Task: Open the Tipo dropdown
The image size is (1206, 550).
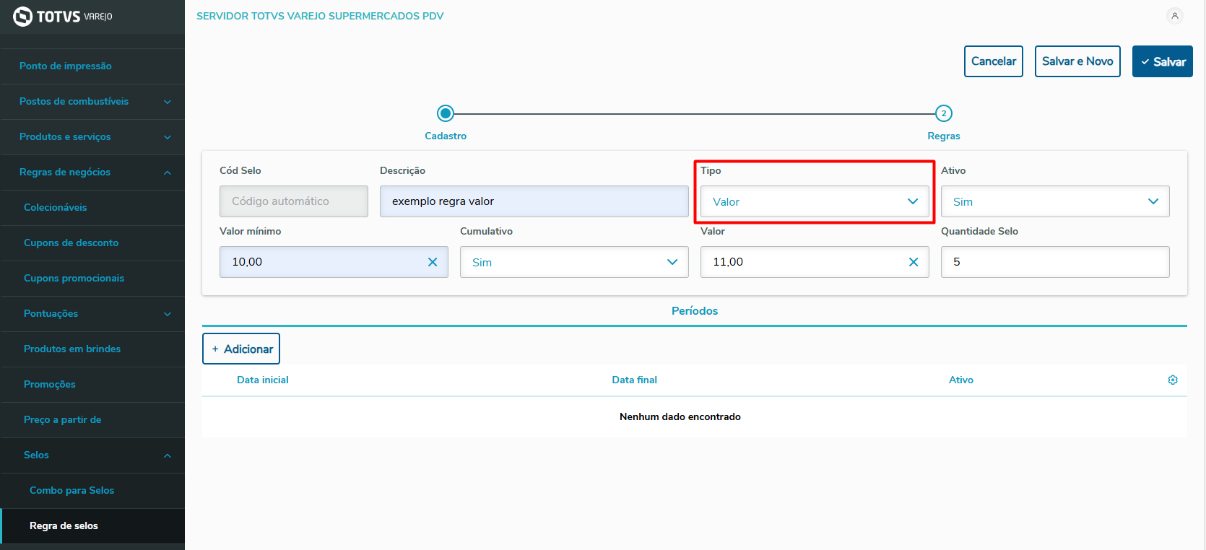Action: click(x=815, y=201)
